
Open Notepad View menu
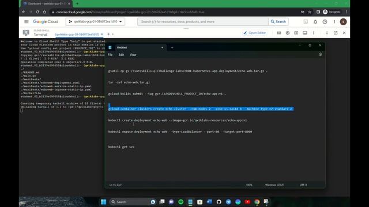tap(133, 55)
